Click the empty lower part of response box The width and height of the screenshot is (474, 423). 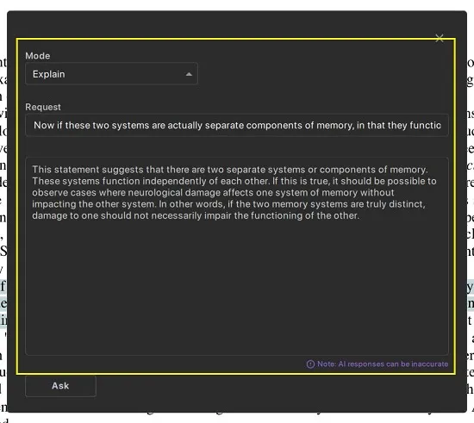coord(237,287)
